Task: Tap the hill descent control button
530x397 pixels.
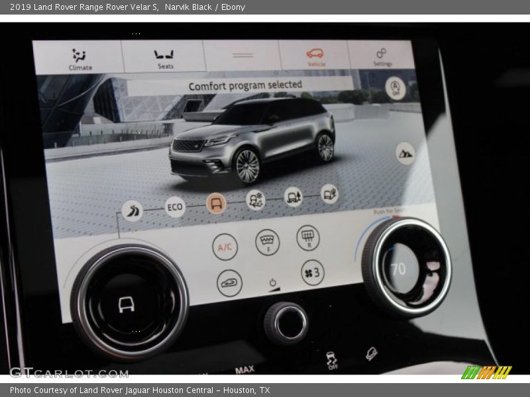Action: 372,354
